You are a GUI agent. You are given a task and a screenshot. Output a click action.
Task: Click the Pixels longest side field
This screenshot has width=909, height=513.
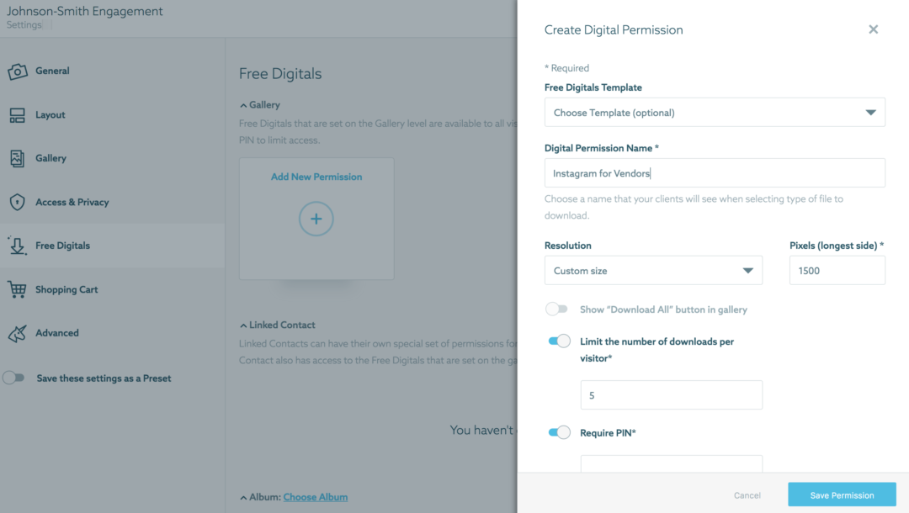click(837, 271)
